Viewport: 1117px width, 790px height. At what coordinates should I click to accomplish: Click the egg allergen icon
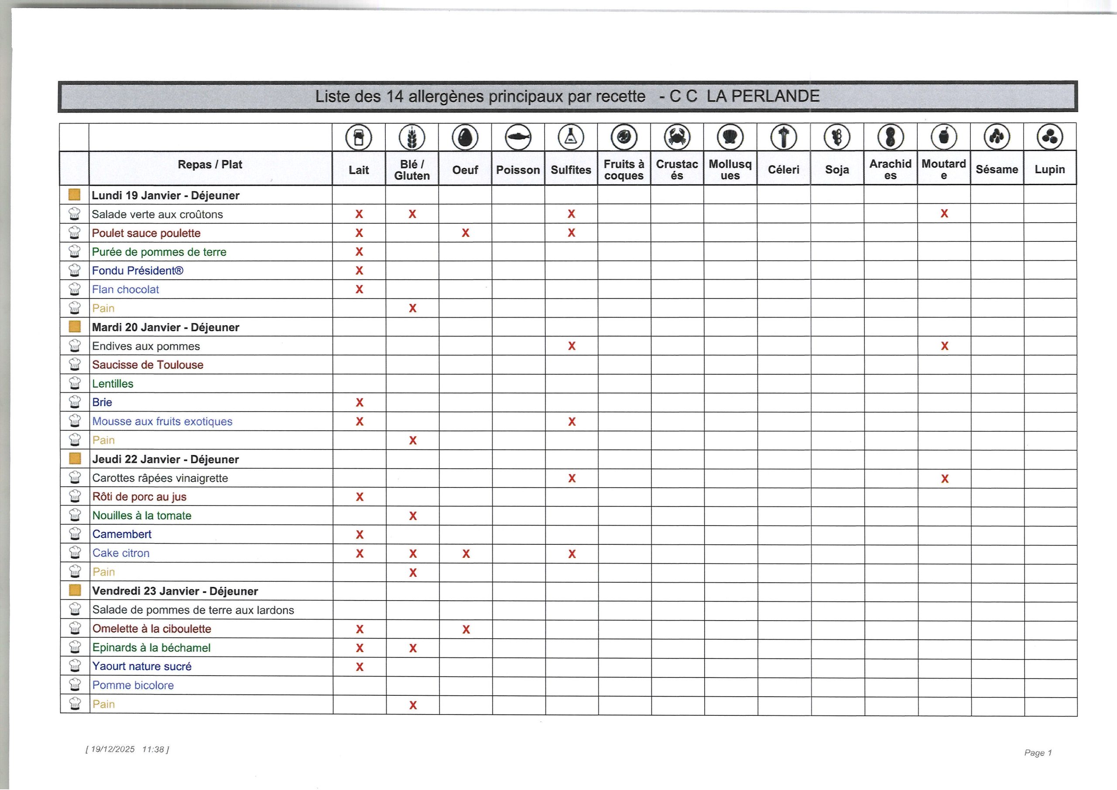[x=465, y=137]
